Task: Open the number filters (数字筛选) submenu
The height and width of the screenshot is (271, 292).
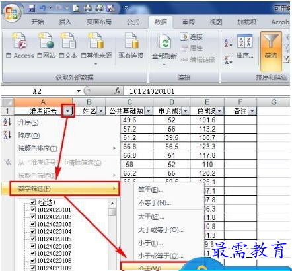Action: pyautogui.click(x=65, y=188)
